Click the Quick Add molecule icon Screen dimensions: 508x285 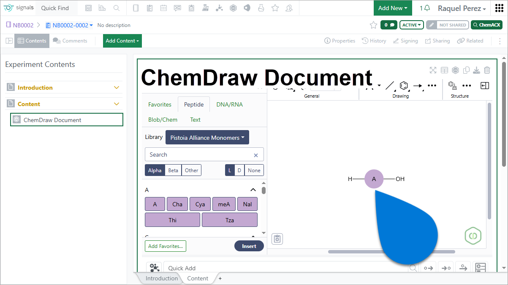pos(154,268)
